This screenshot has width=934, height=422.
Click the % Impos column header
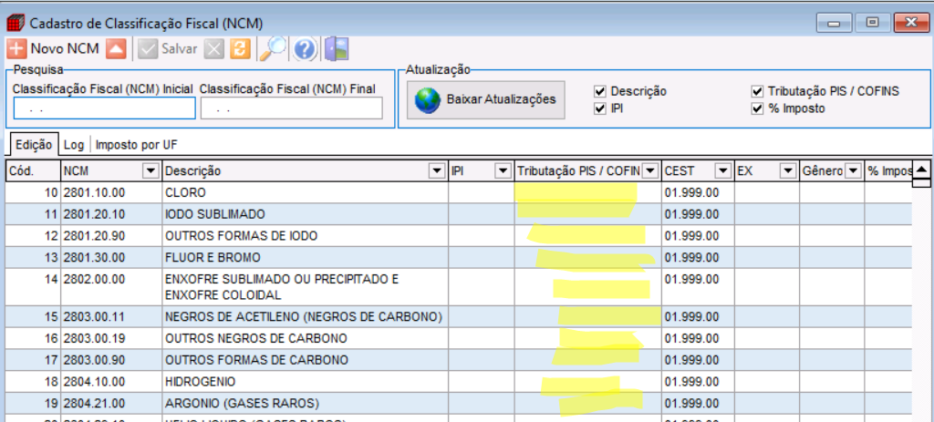pyautogui.click(x=888, y=171)
